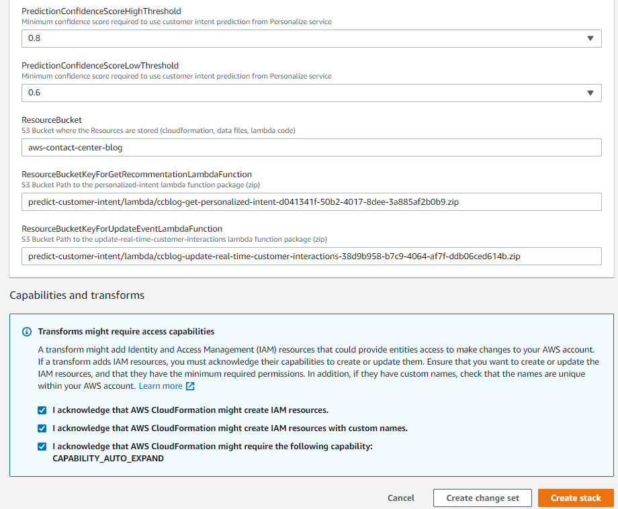Click the ResourceBucket input field
Screen dimensions: 618x509
click(x=311, y=147)
